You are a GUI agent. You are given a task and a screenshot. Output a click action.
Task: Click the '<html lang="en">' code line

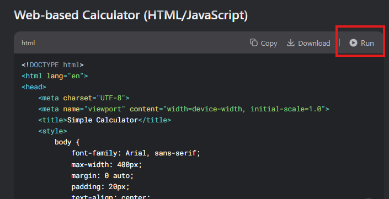[55, 76]
